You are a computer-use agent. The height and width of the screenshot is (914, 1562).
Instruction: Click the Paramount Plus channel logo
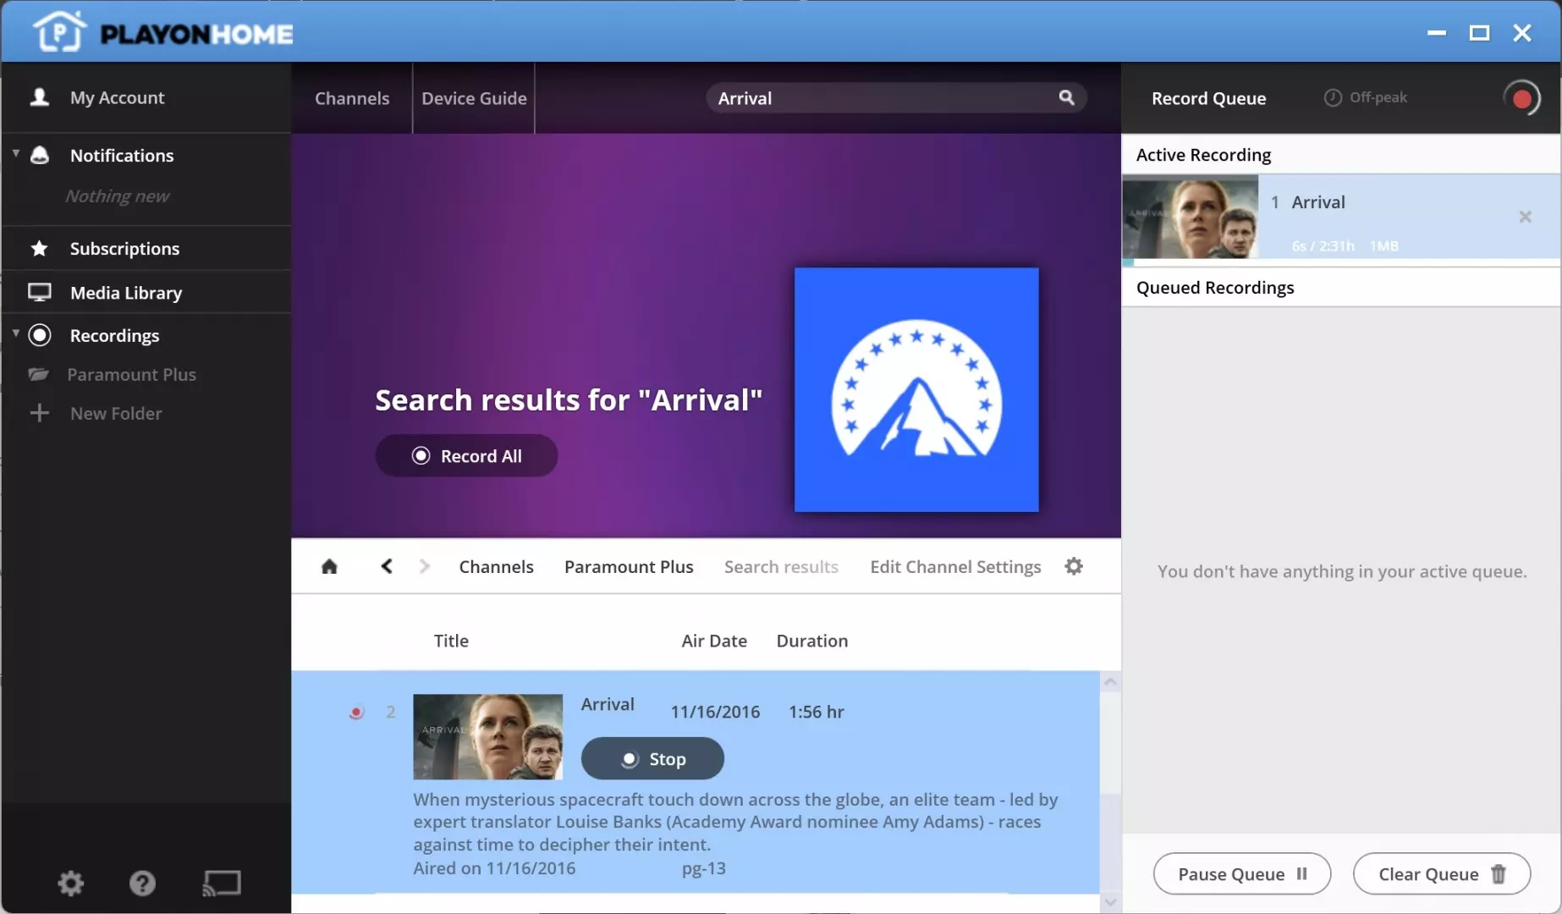coord(916,389)
